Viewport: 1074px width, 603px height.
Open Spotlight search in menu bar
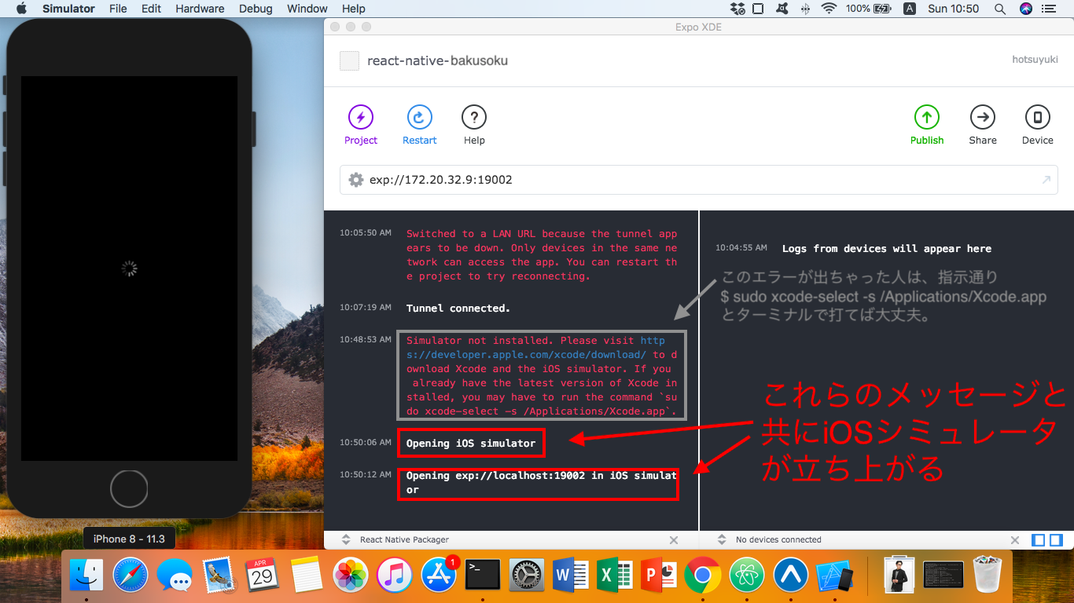[1000, 9]
